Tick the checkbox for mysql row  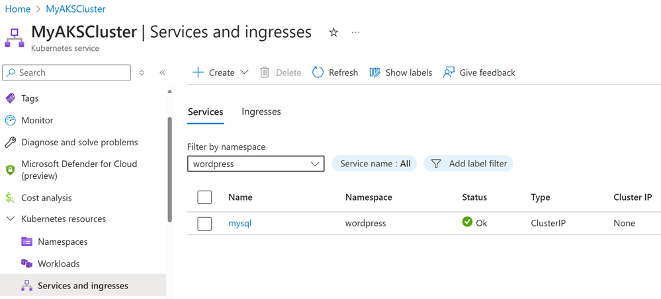tap(204, 224)
